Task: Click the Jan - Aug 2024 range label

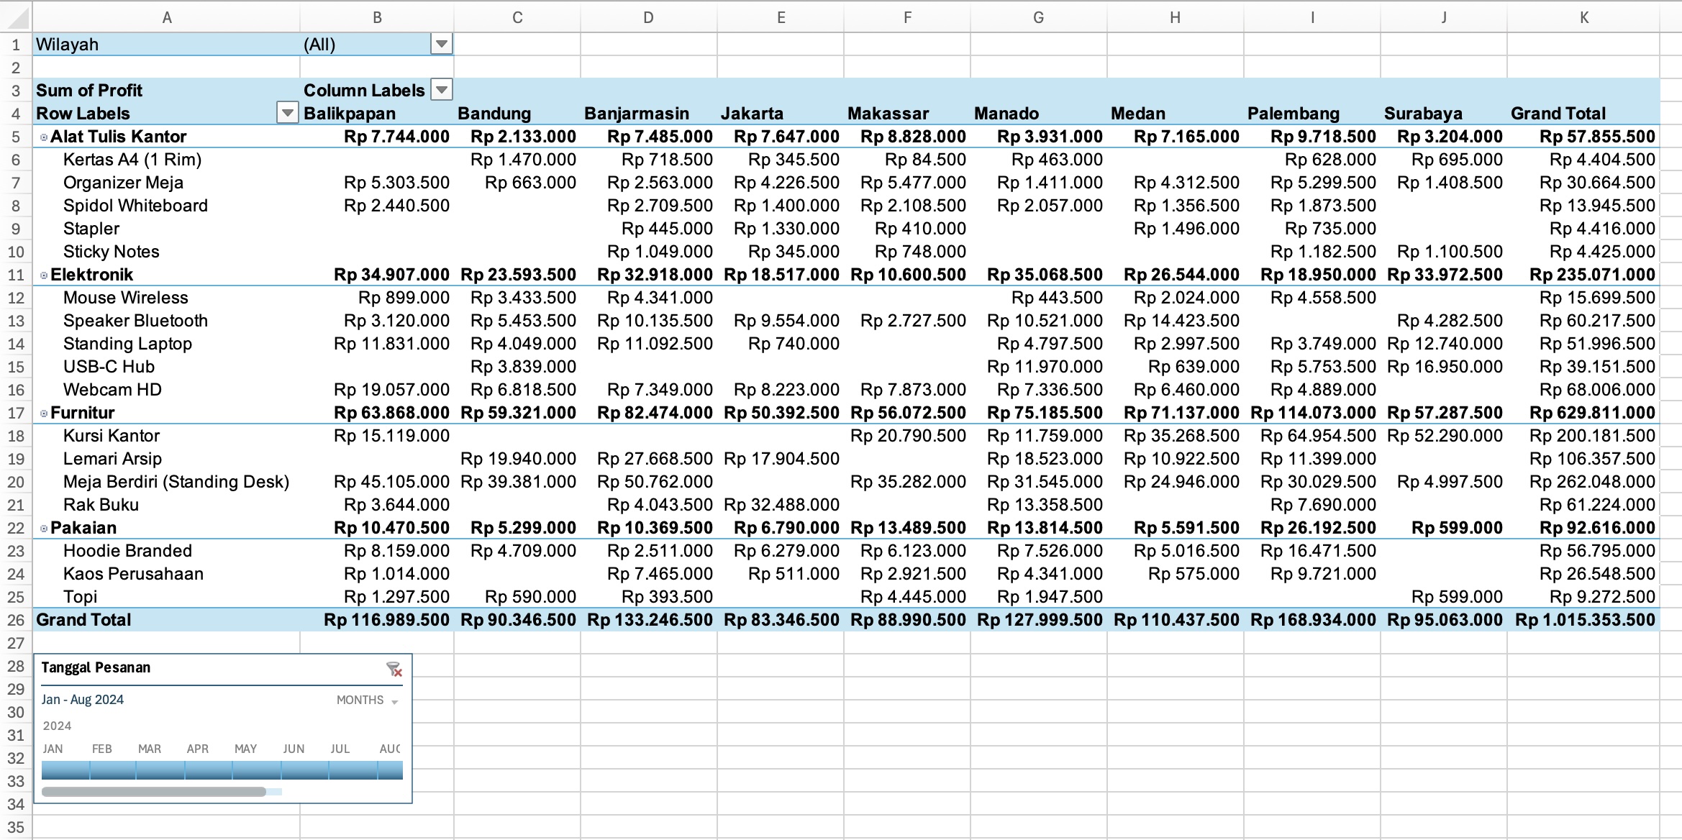Action: [82, 700]
